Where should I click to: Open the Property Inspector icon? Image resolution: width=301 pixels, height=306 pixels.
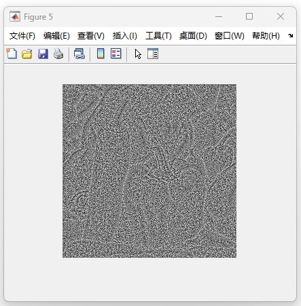tap(153, 54)
